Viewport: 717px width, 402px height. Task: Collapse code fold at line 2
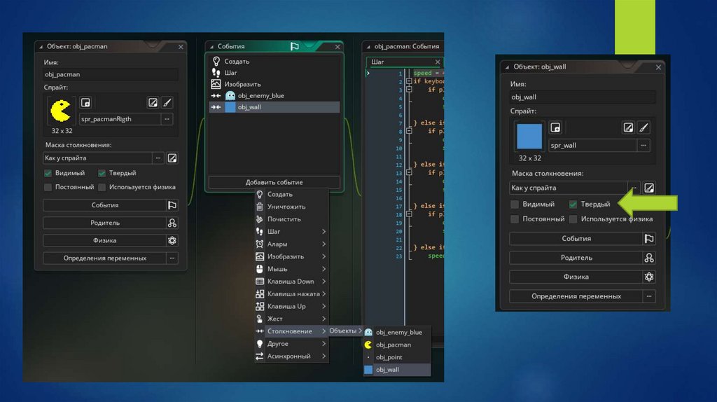point(409,81)
